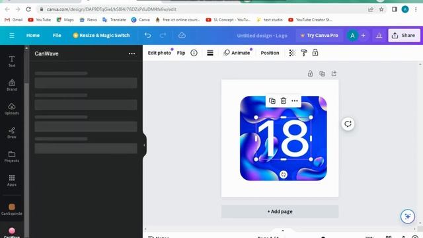Open the Magic assistant sparkle button
Image resolution: width=423 pixels, height=238 pixels.
click(408, 216)
